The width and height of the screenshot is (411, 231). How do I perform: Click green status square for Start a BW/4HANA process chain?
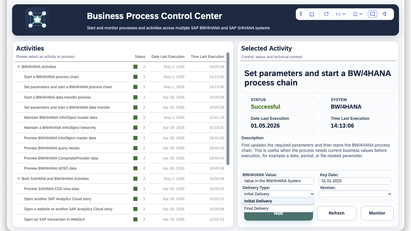tap(136, 77)
